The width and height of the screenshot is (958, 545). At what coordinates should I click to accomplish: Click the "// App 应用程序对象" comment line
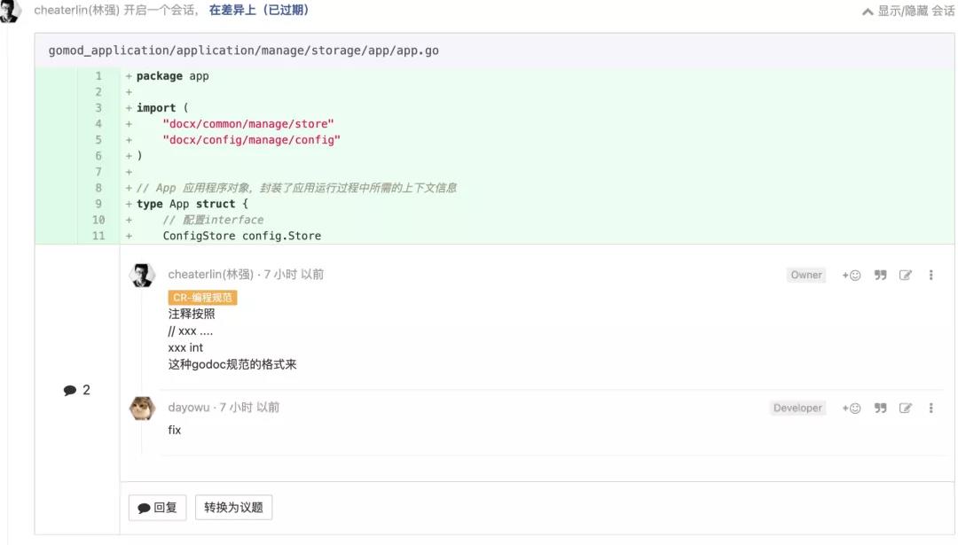click(296, 188)
